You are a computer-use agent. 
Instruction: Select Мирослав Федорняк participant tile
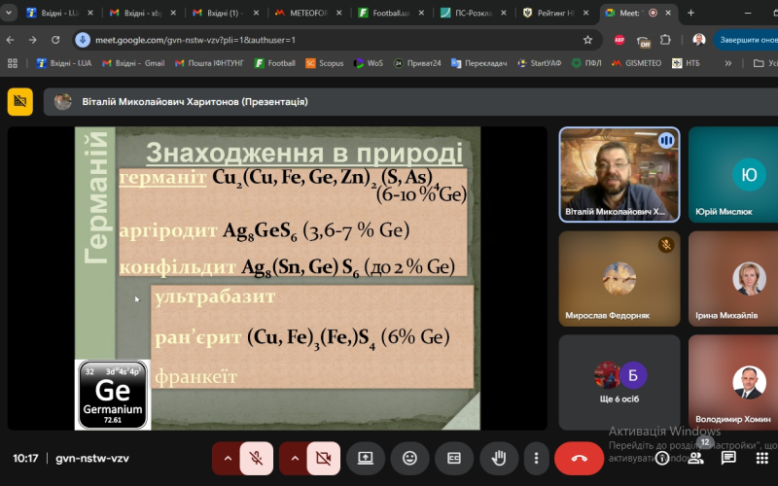(619, 279)
